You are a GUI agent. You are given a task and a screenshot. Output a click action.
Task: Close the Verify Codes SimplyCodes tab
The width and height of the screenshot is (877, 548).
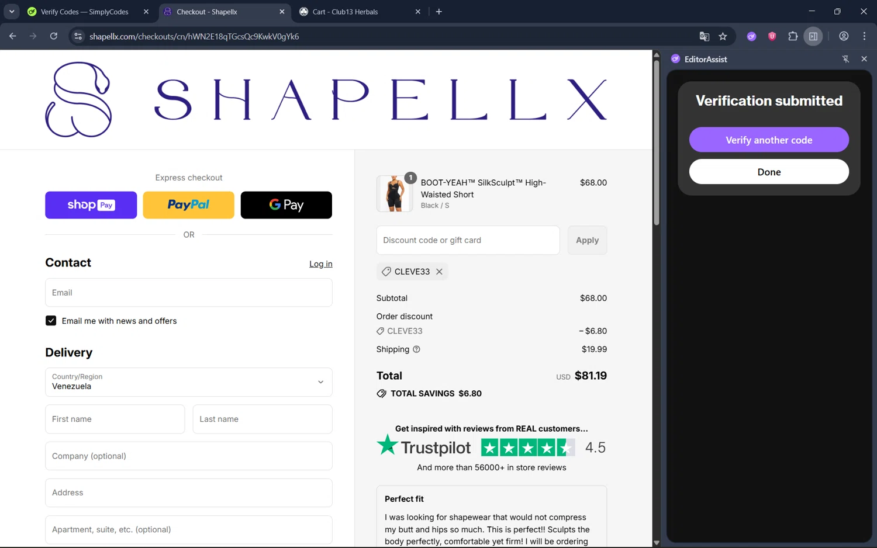tap(146, 12)
